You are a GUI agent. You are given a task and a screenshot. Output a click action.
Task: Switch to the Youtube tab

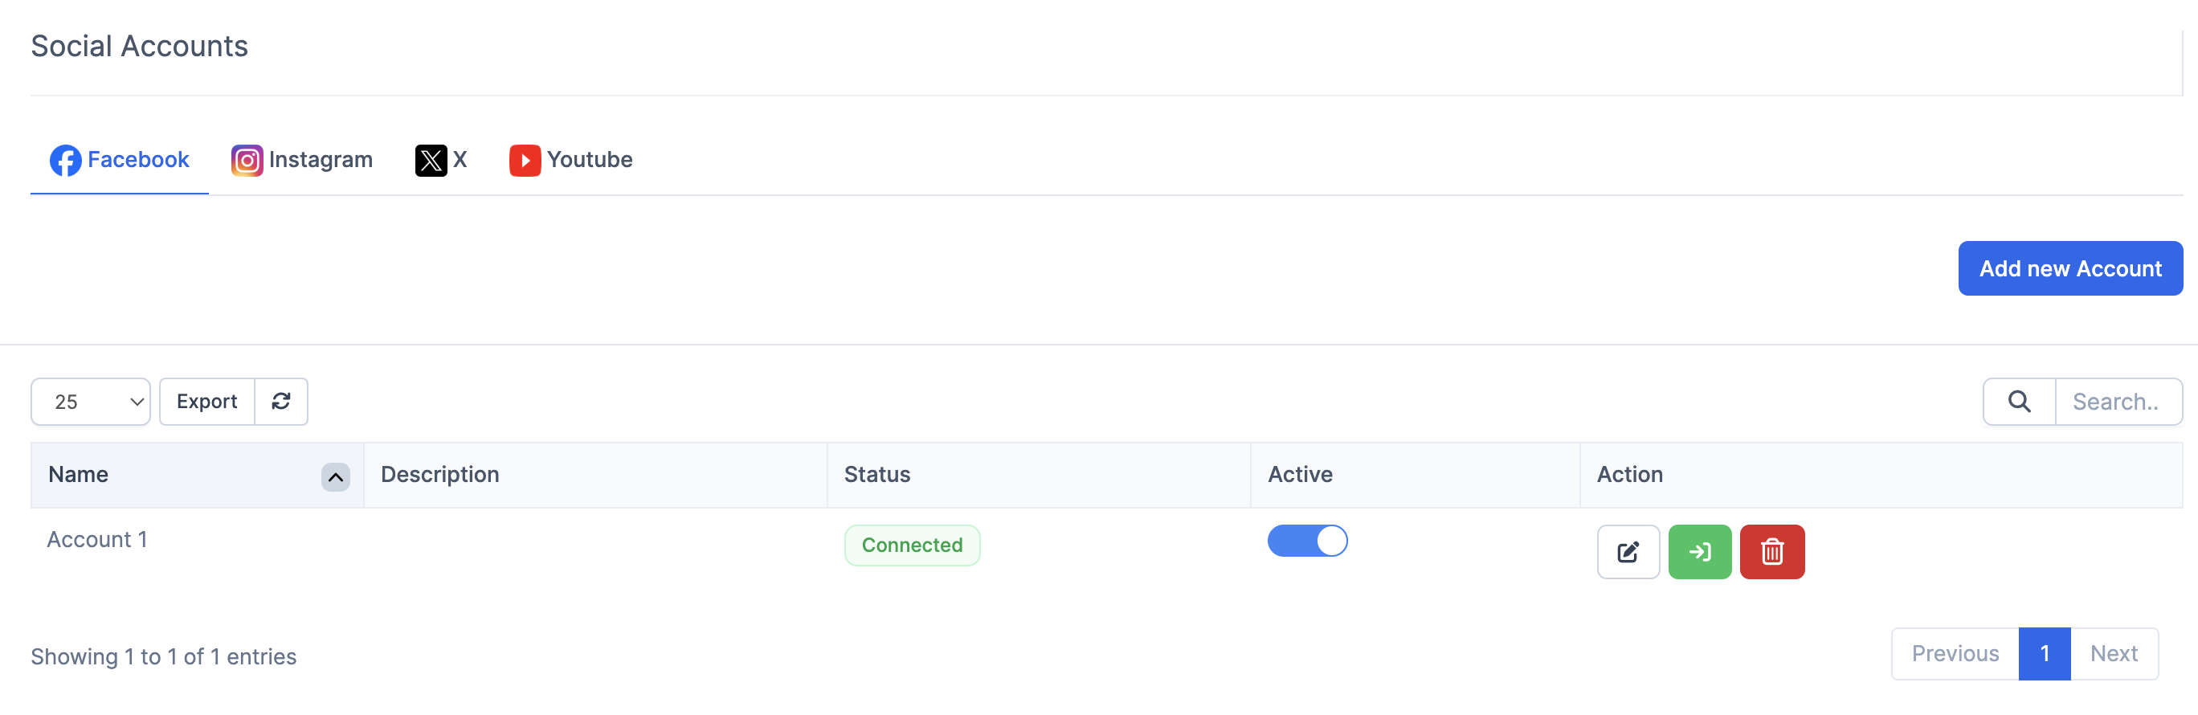pyautogui.click(x=589, y=161)
